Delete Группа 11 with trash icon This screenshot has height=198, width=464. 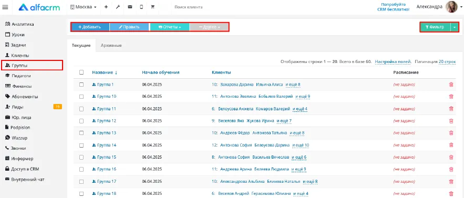[451, 109]
